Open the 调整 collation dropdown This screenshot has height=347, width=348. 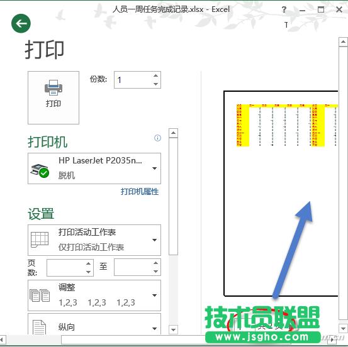(94, 295)
